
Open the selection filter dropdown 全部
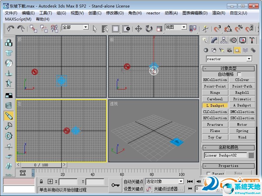click(75, 27)
